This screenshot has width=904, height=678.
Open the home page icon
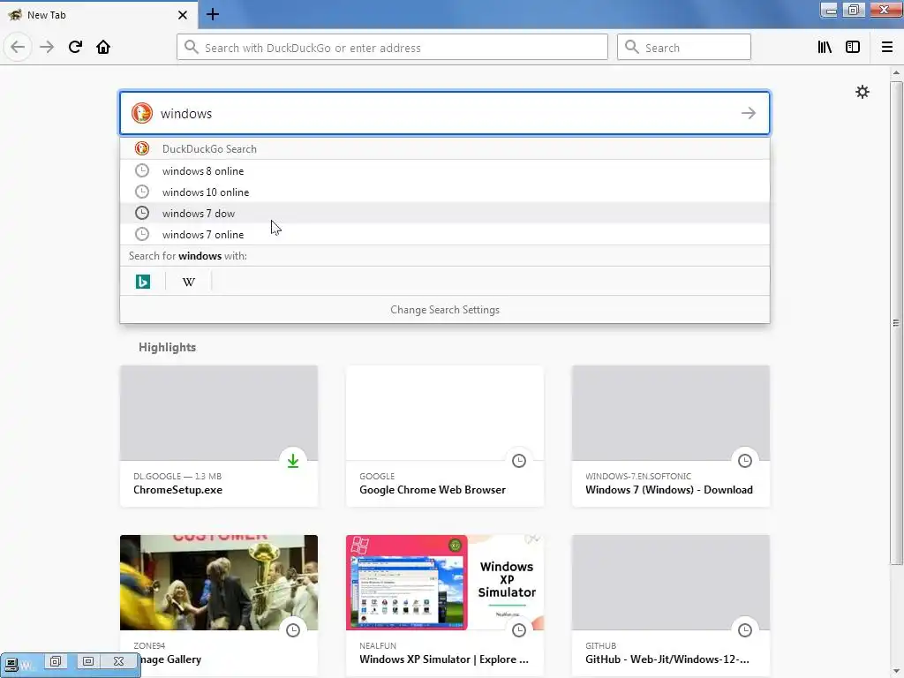(103, 47)
